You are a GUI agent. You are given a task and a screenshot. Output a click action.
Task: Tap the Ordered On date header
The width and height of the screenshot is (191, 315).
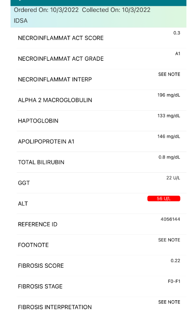pyautogui.click(x=46, y=10)
